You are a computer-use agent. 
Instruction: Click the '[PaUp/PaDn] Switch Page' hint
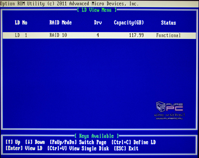click(x=78, y=142)
